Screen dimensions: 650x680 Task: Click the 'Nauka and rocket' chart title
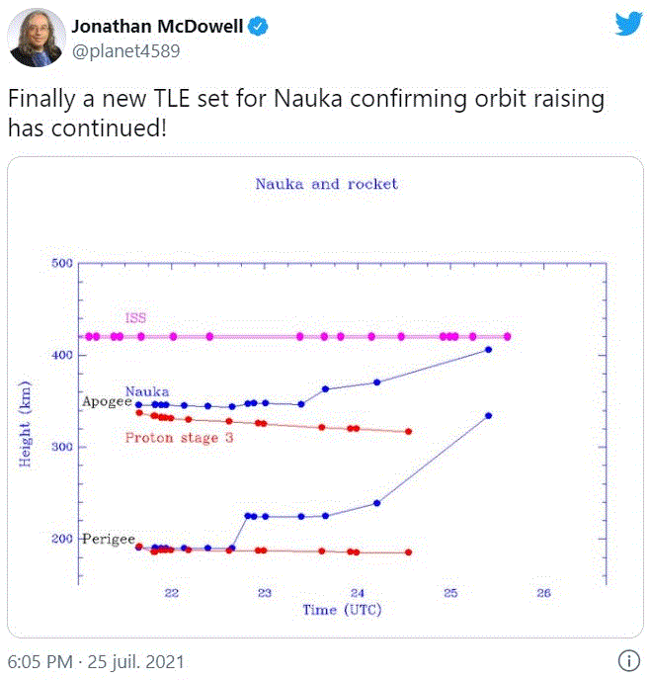(326, 184)
